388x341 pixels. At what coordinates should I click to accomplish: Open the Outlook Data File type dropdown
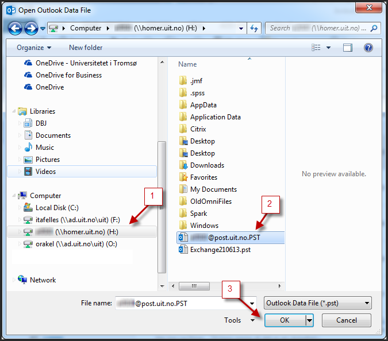point(317,303)
